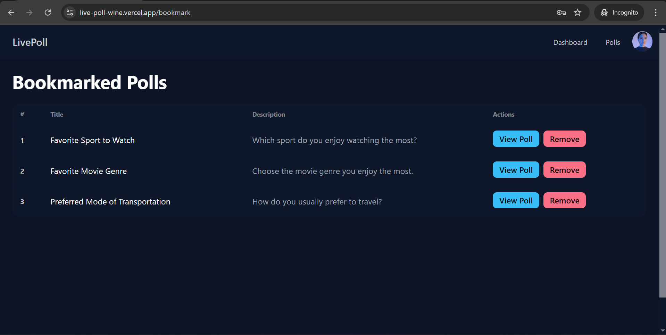Screen dimensions: 666x335
Task: Open Chrome's three-dot menu
Action: pyautogui.click(x=655, y=12)
